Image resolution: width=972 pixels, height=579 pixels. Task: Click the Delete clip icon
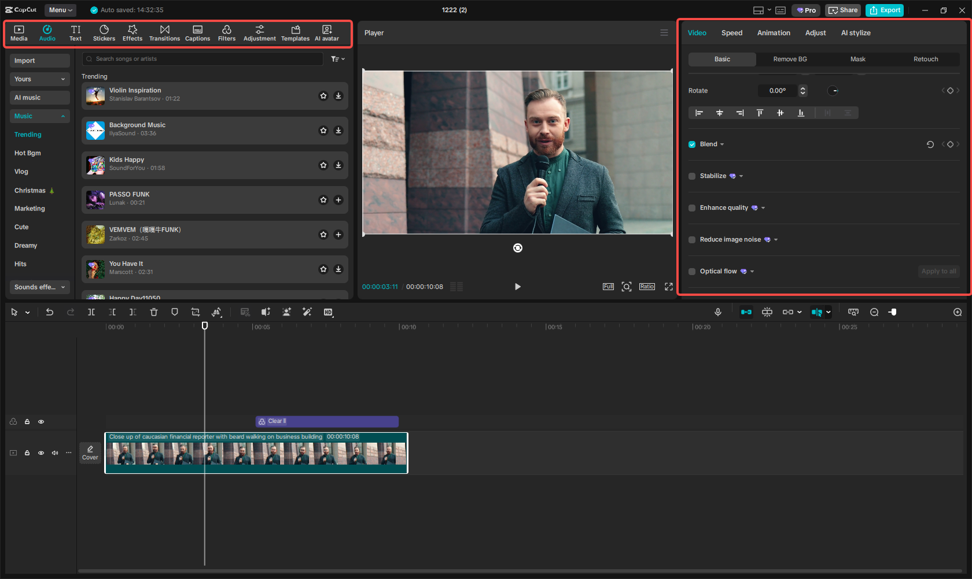tap(154, 312)
